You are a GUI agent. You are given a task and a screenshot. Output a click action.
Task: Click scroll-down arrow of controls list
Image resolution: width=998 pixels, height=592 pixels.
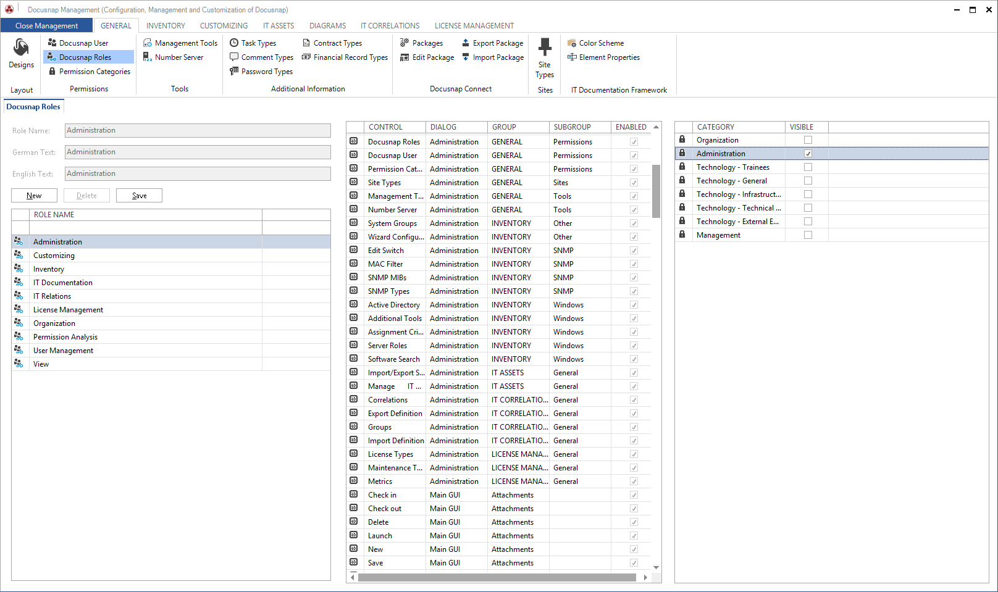point(656,567)
